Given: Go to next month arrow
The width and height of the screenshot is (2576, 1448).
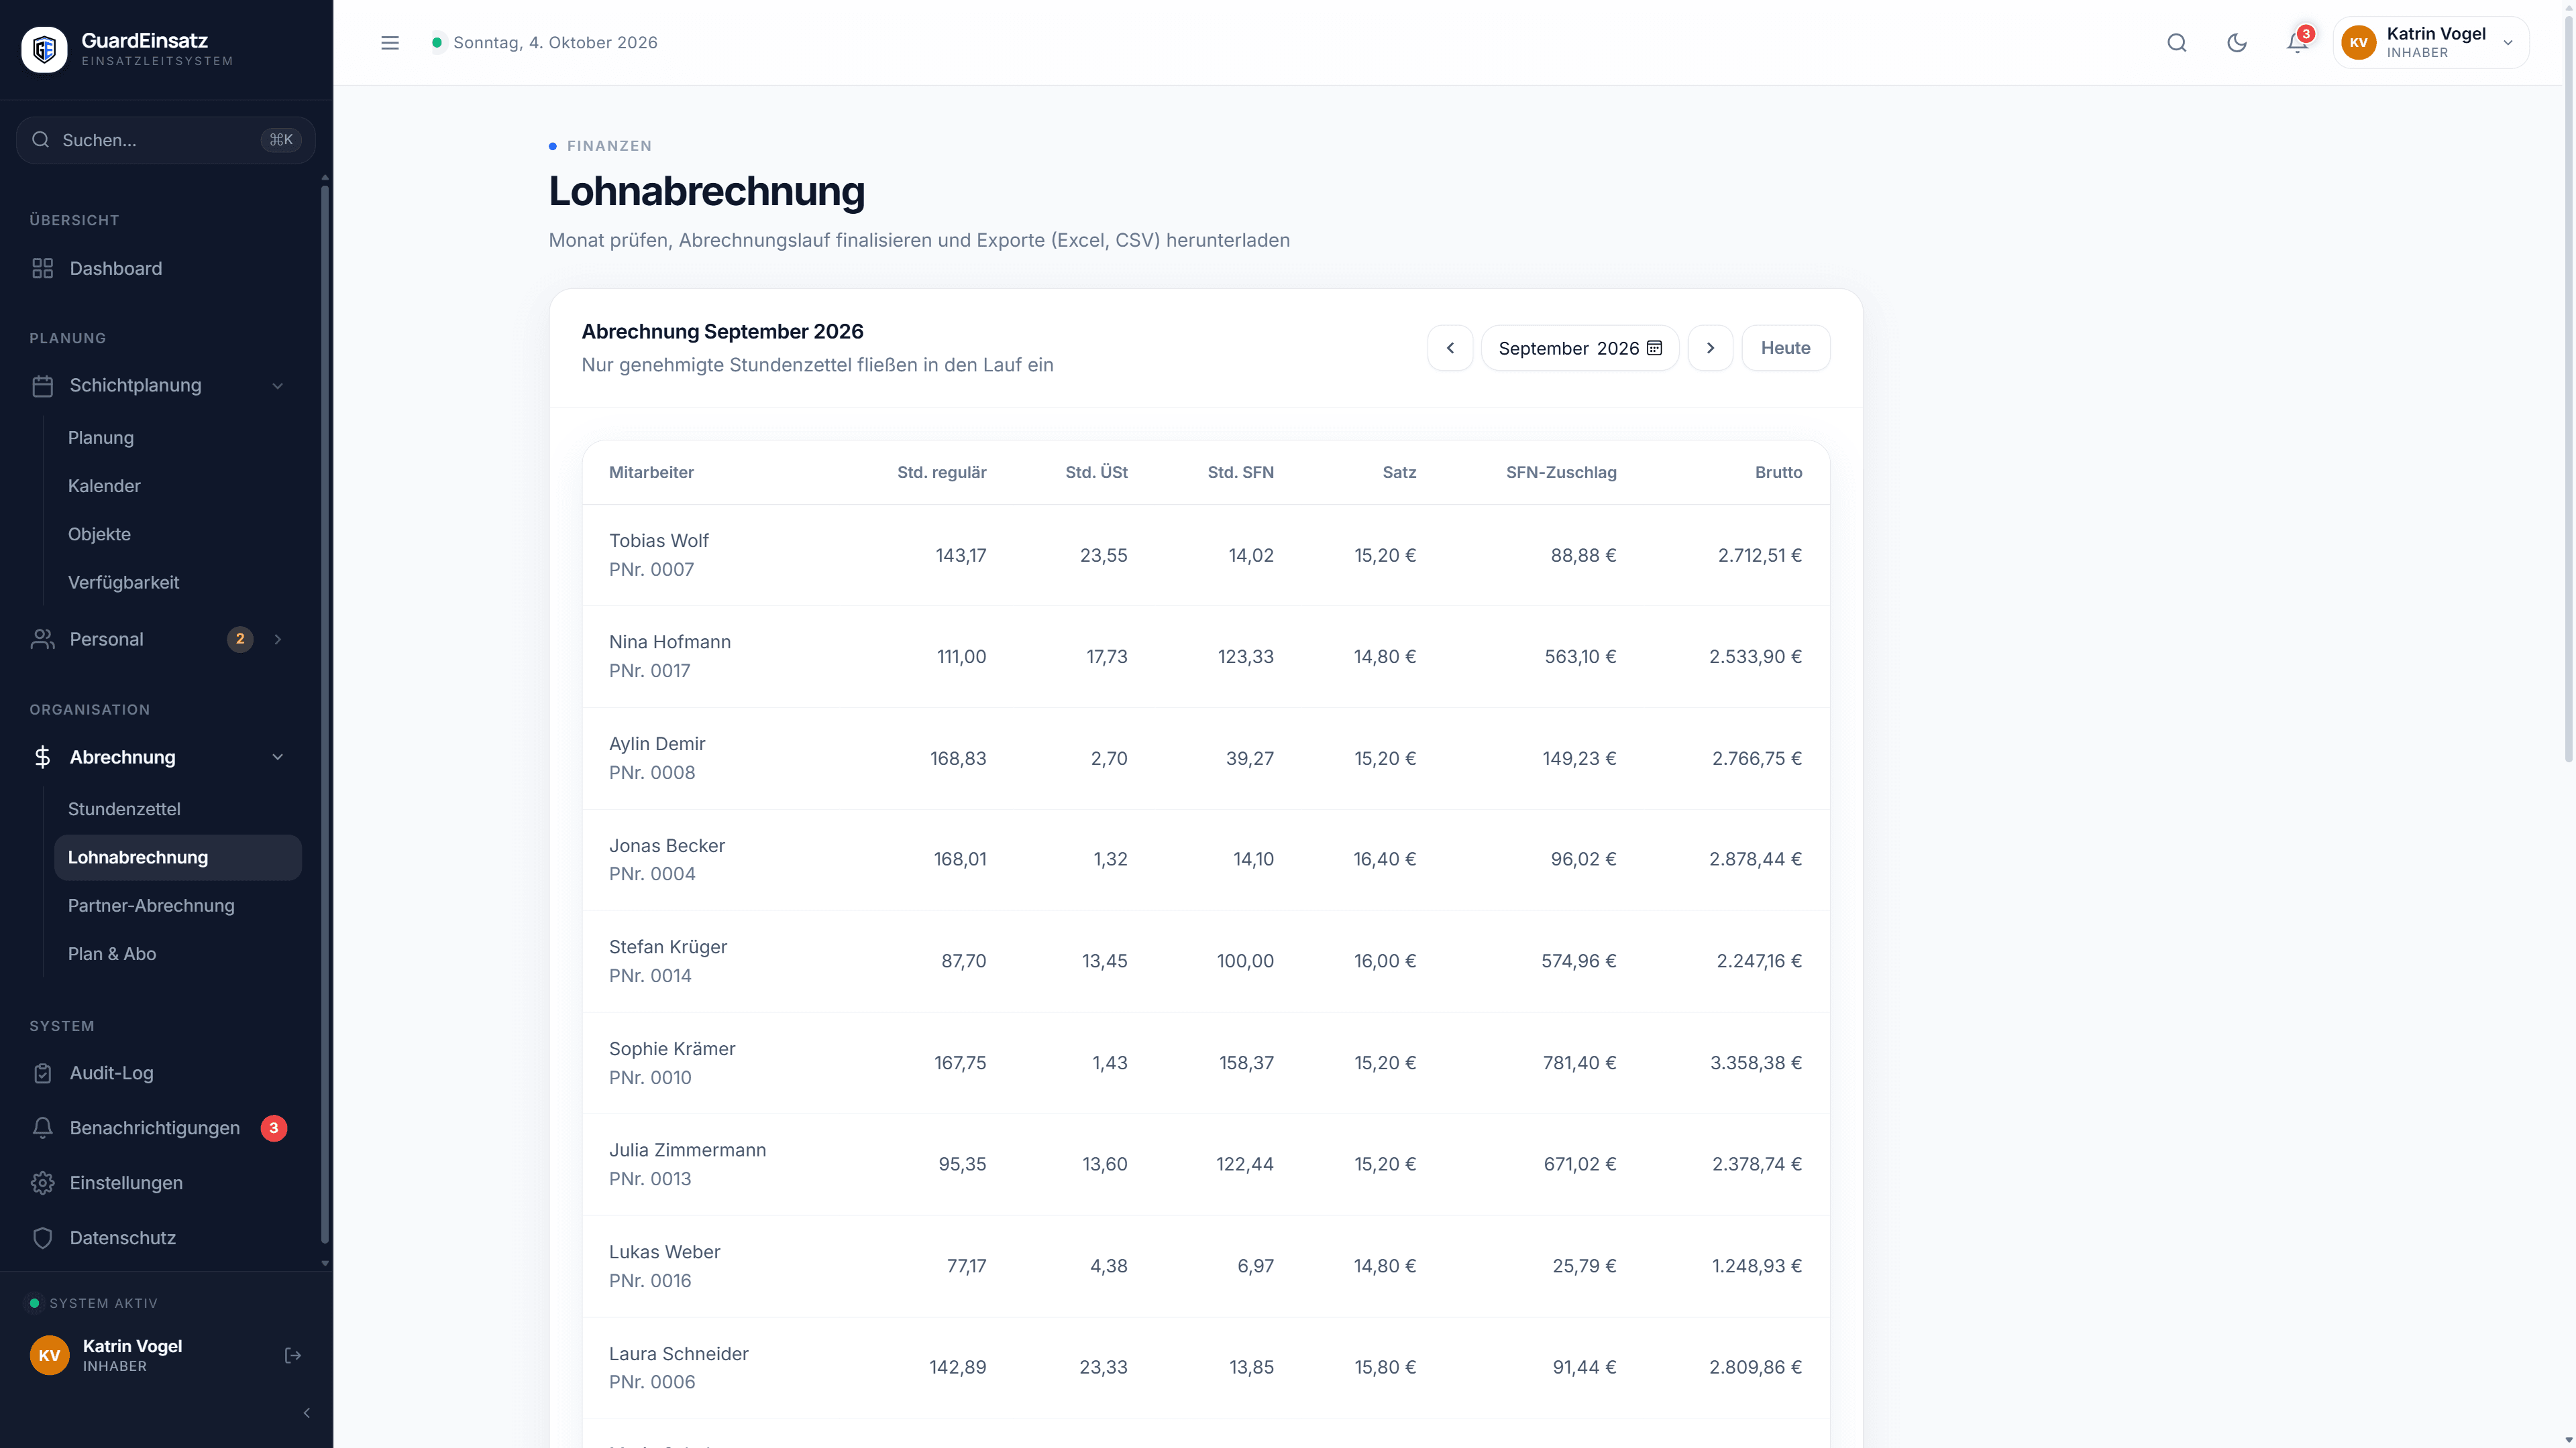Looking at the screenshot, I should click(x=1710, y=348).
